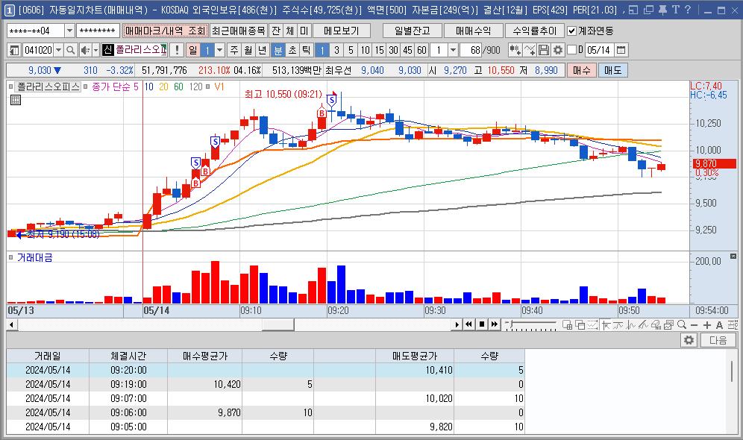
Task: Select the 30 minute interval
Action: [393, 50]
